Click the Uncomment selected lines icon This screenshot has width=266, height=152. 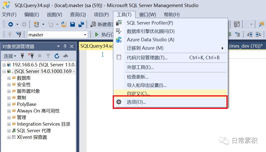pyautogui.click(x=238, y=34)
